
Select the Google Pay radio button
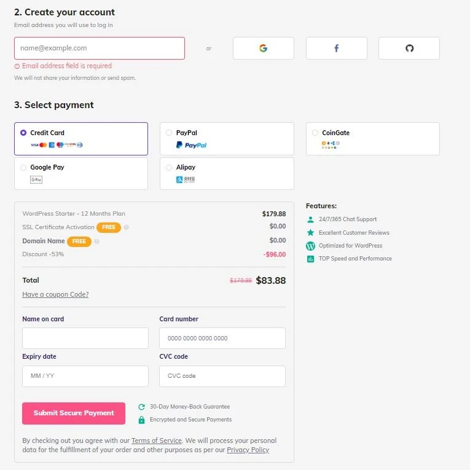(x=23, y=167)
